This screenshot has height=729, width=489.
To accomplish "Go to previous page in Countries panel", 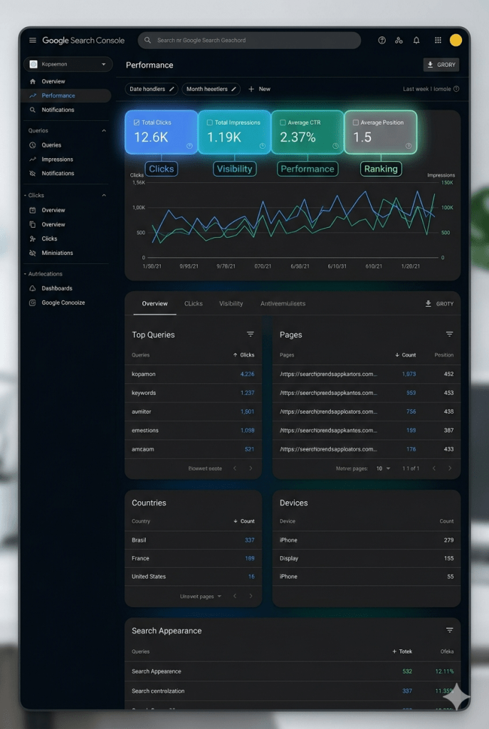I will [235, 596].
